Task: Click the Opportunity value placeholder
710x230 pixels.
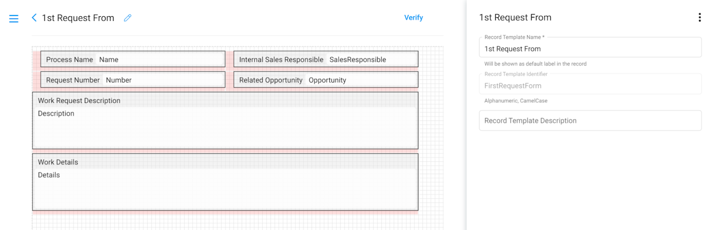Action: (x=327, y=80)
